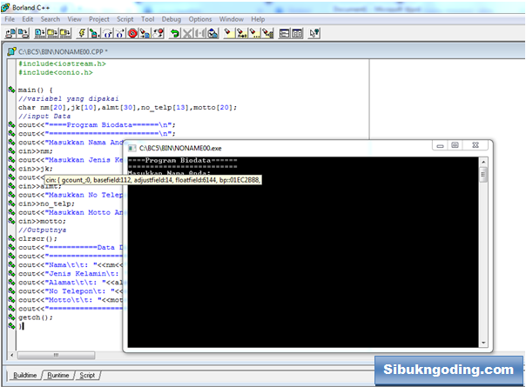Click the green undo arrow icon
526x387 pixels.
point(174,33)
